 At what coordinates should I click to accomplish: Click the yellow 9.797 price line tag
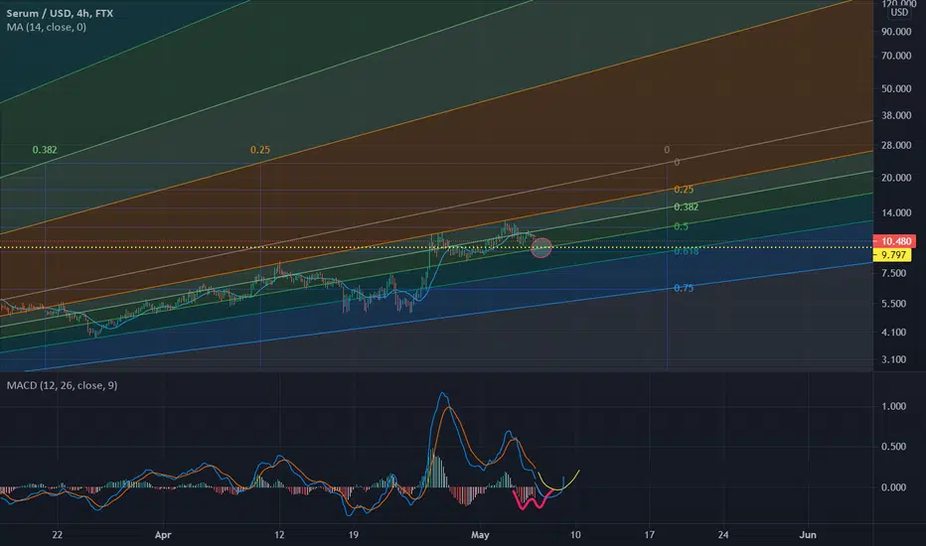click(x=893, y=255)
